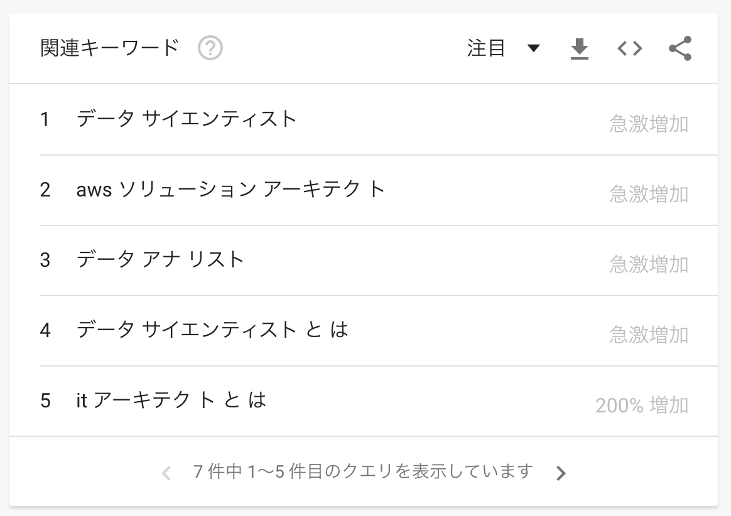Viewport: 731px width, 516px height.
Task: Click 急激増加 label beside データ アナ リスト
Action: tap(648, 265)
